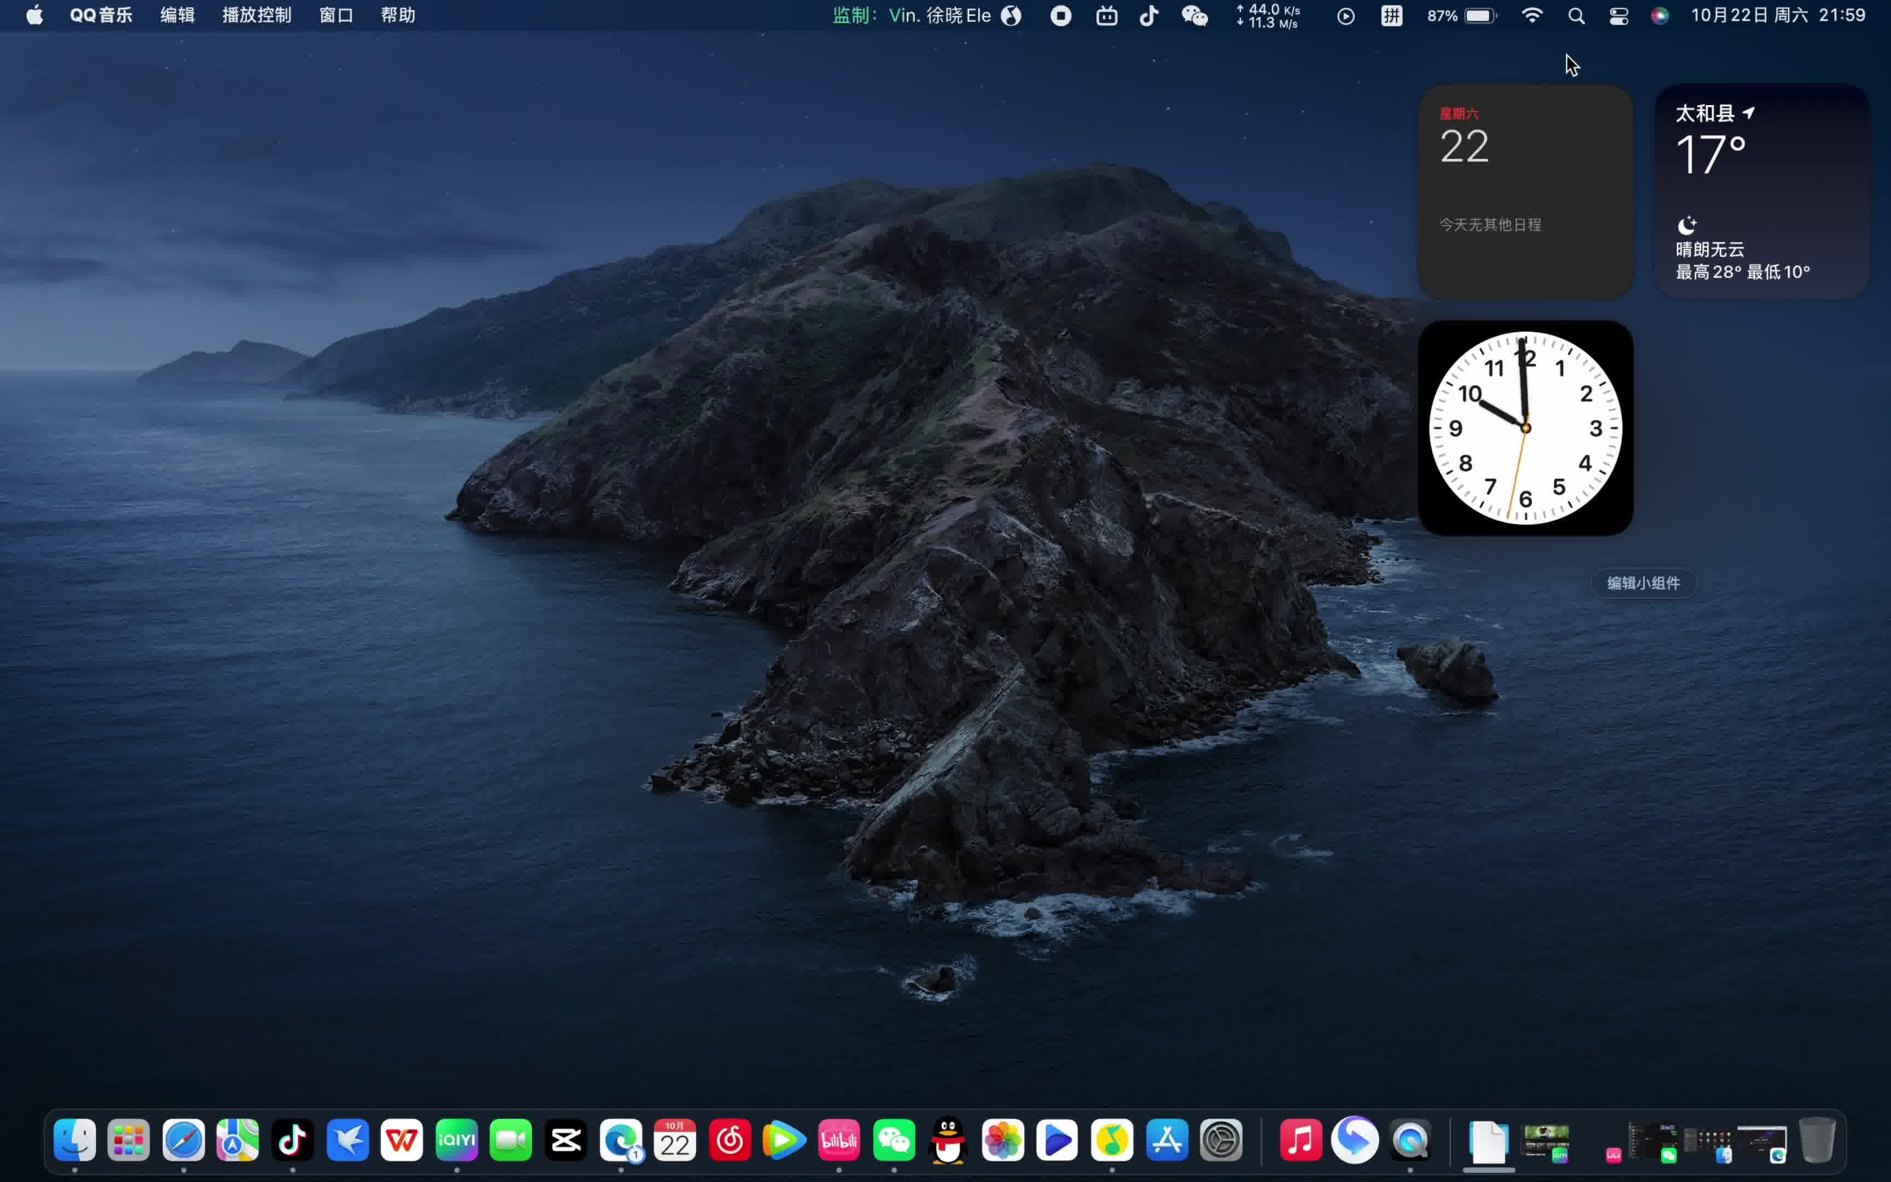1891x1182 pixels.
Task: Launch CapCut from the Dock
Action: click(566, 1140)
